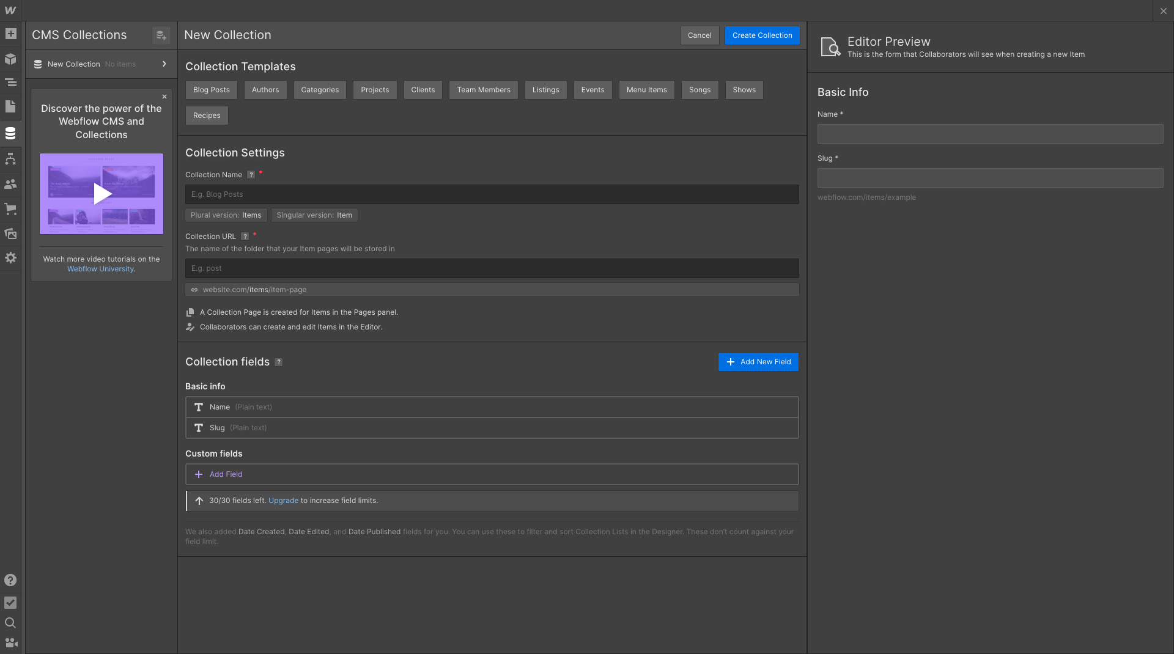The image size is (1174, 654).
Task: Open Help and feedback
Action: 10,580
